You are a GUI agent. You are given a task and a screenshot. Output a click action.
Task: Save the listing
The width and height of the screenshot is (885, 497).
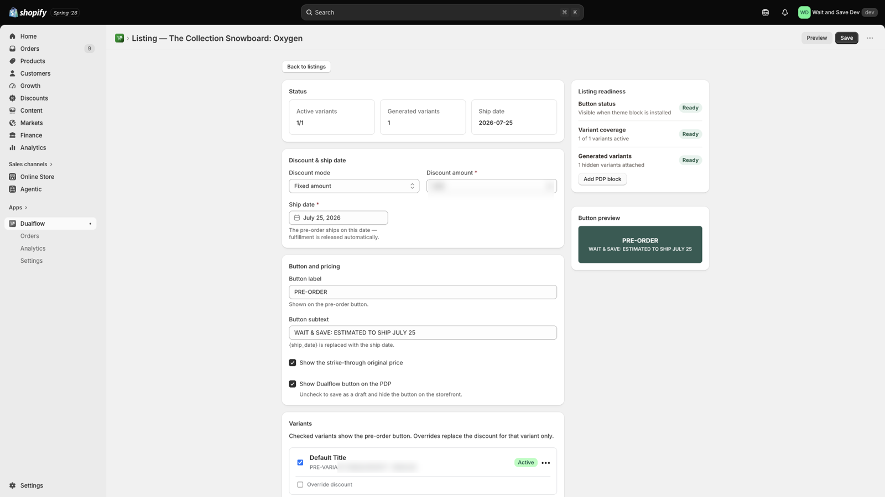click(847, 38)
